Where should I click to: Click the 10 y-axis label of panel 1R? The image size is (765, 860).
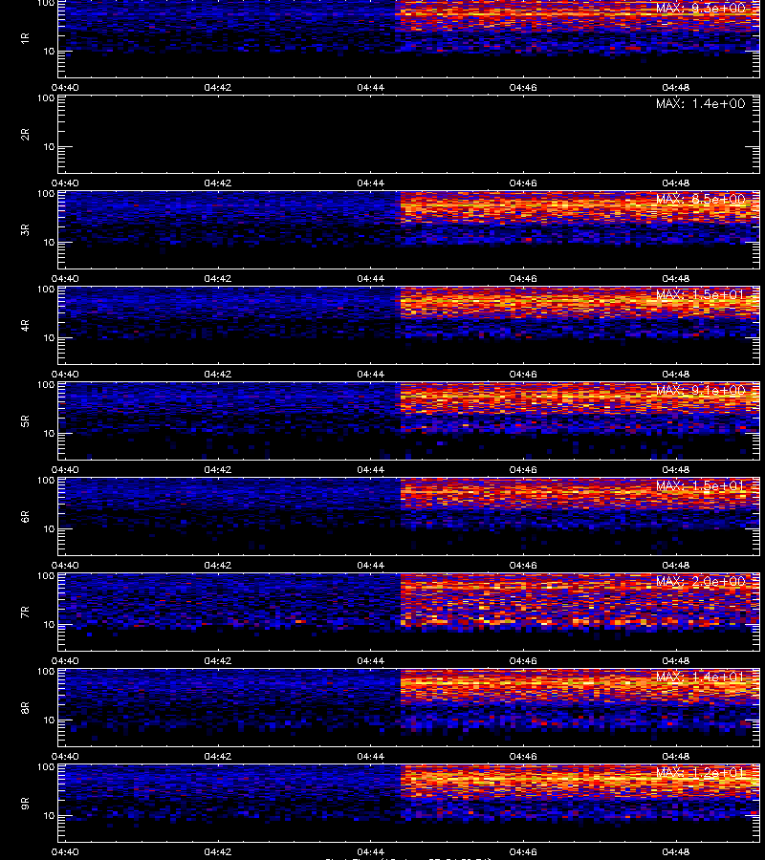[x=49, y=52]
